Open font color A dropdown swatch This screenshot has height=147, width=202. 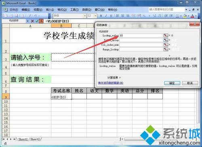(x=196, y=16)
